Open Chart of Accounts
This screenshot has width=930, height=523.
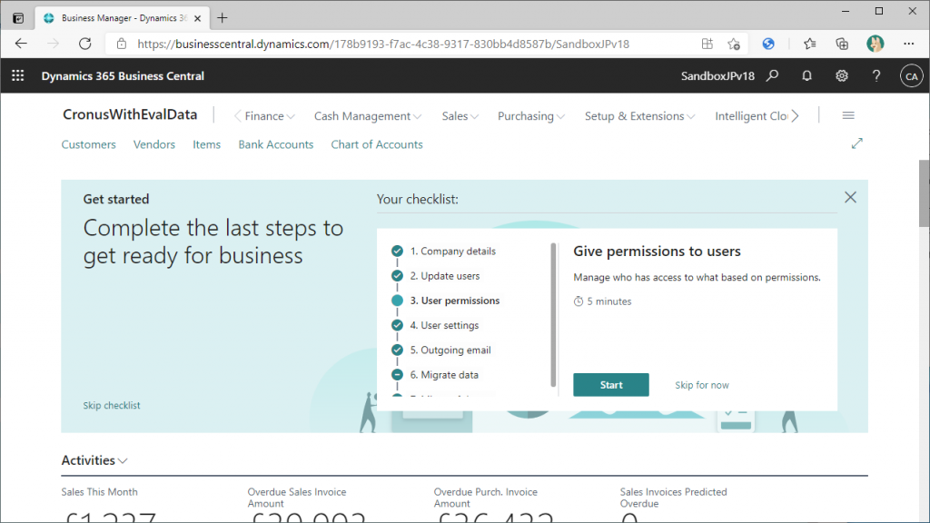(x=377, y=144)
